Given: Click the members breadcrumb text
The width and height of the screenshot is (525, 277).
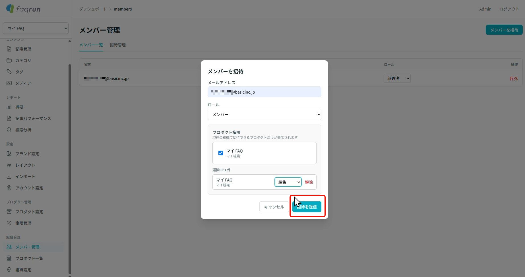Looking at the screenshot, I should tap(123, 9).
